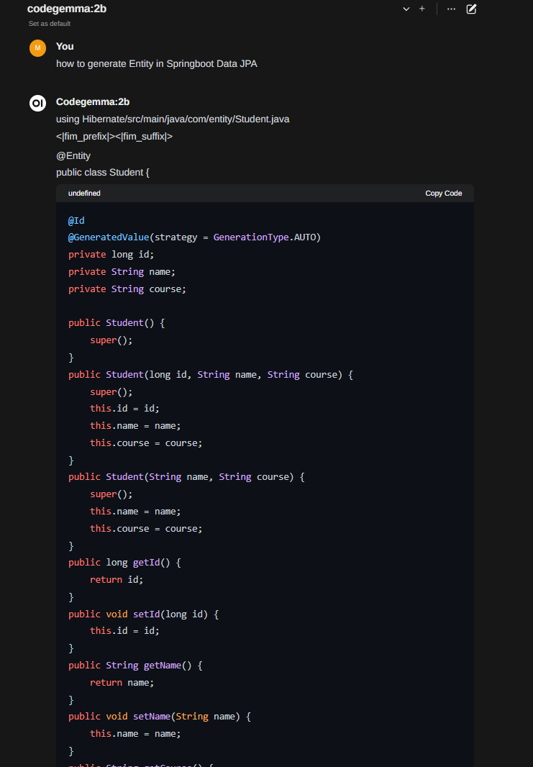Click the 'private String course;' line
533x767 pixels.
pos(127,289)
